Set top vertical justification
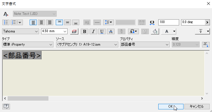Image resolution: width=212 pixels, height=112 pixels. (59, 22)
